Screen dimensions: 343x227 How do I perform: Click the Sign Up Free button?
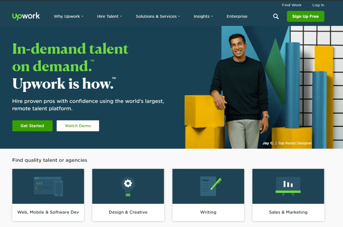coord(305,16)
